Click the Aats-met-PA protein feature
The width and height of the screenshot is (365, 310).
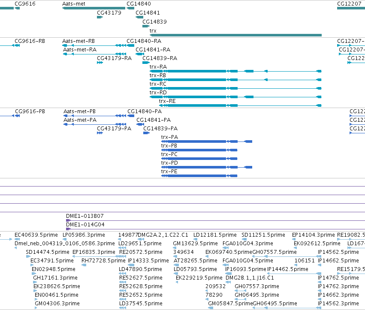[x=95, y=124]
